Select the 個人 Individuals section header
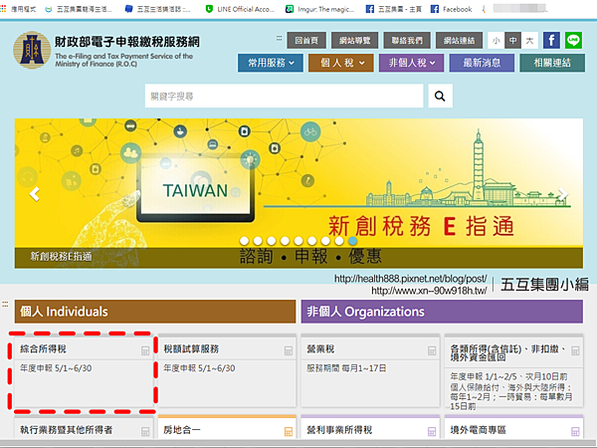 [155, 312]
